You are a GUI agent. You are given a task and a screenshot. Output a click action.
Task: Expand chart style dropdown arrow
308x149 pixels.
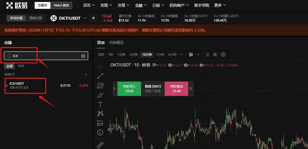click(x=198, y=54)
